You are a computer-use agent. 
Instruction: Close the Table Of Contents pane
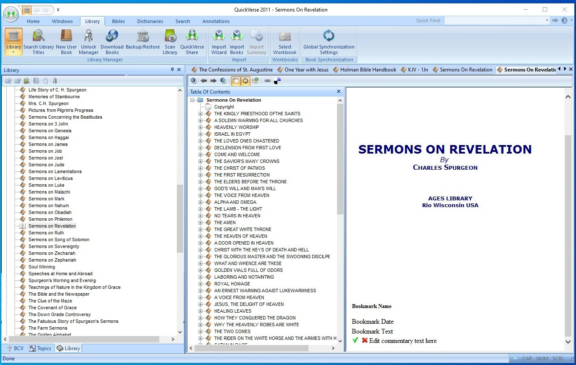pyautogui.click(x=339, y=91)
